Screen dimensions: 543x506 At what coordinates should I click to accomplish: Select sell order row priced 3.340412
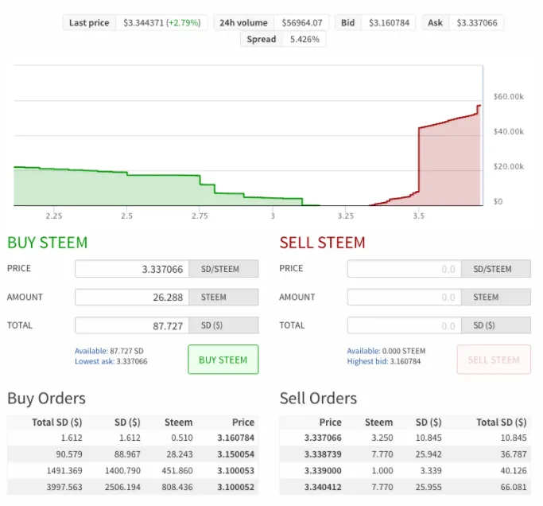pos(405,487)
